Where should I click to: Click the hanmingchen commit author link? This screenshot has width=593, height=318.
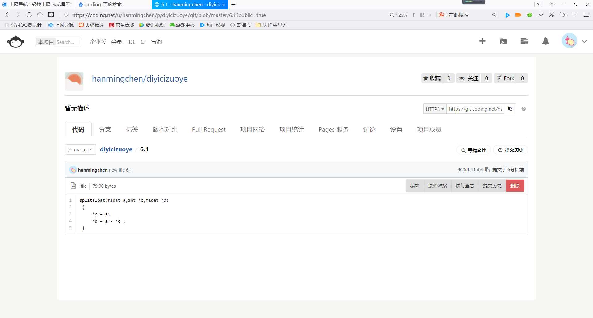(93, 170)
